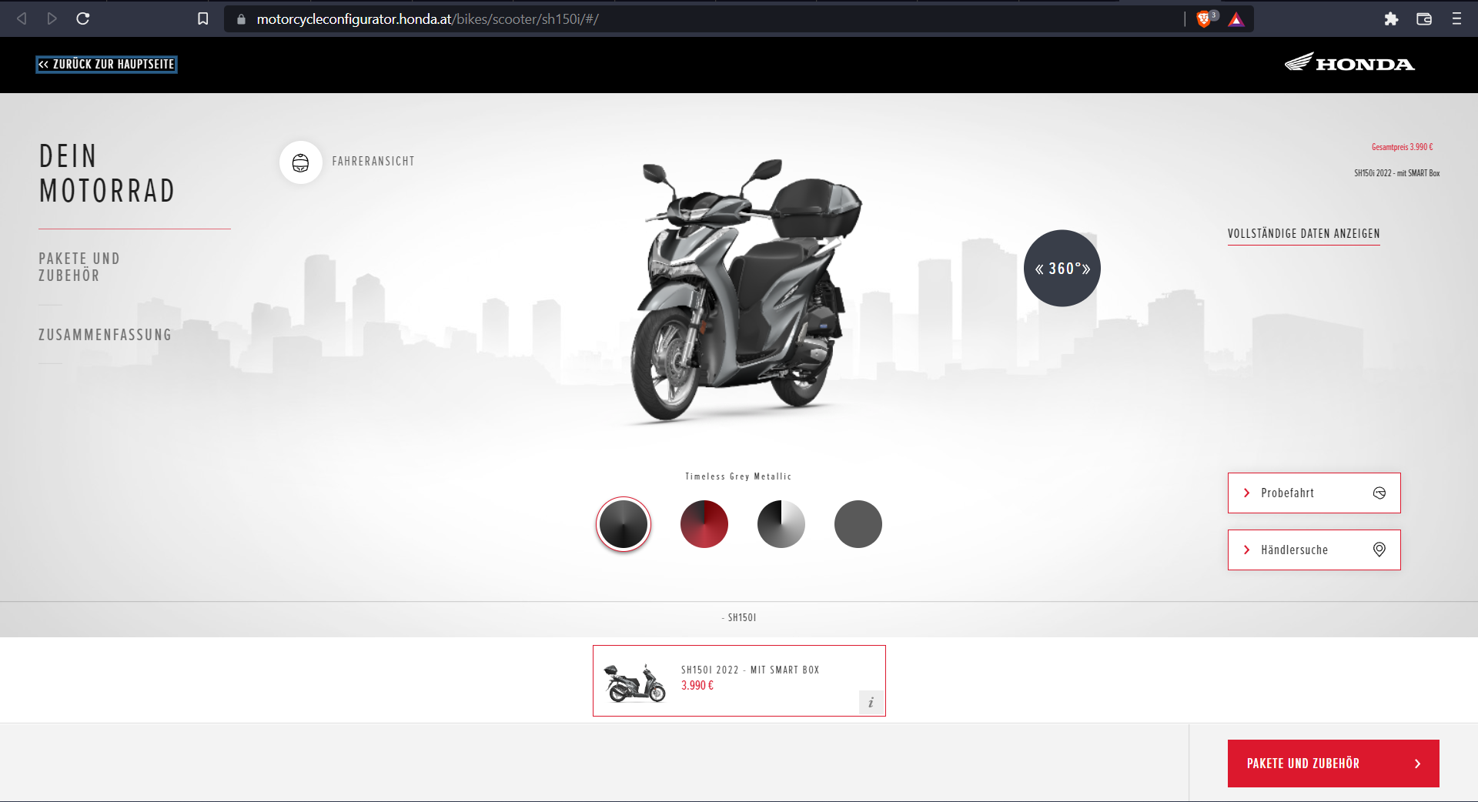Select Pakete und Zubehör sidebar step

pyautogui.click(x=79, y=267)
